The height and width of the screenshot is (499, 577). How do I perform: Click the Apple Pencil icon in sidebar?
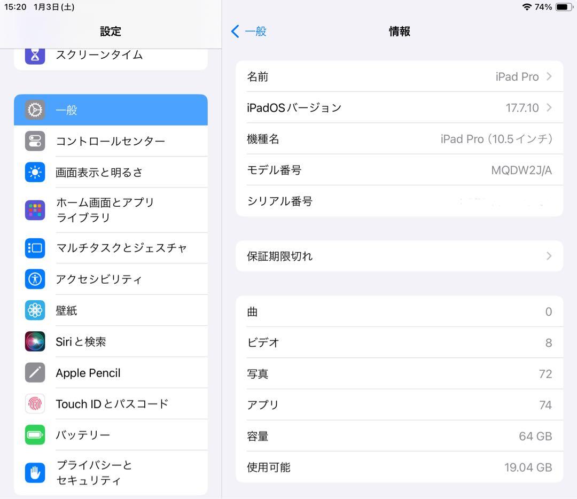click(34, 372)
